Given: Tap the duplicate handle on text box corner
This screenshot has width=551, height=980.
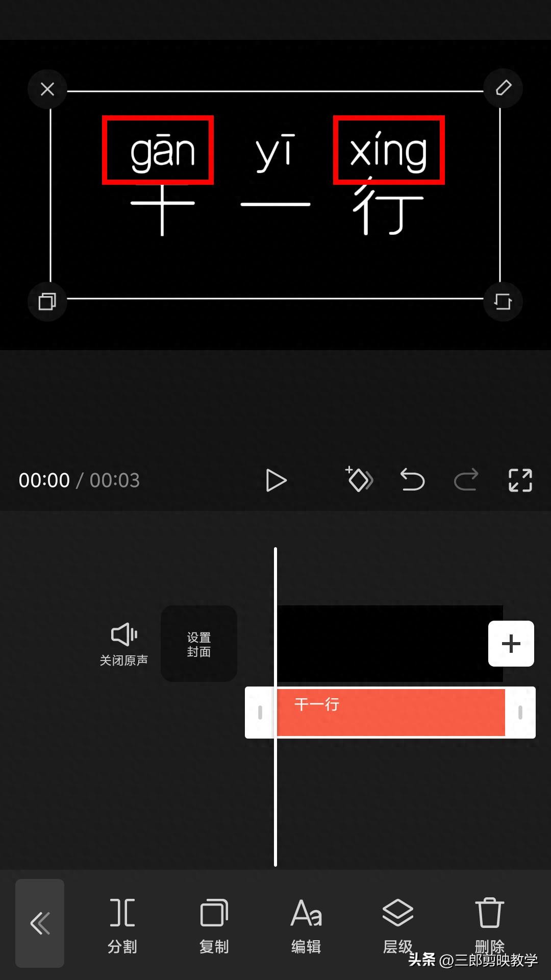Looking at the screenshot, I should [x=47, y=301].
